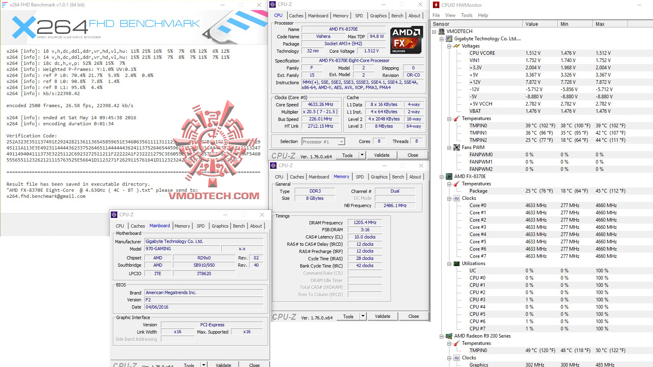Click the Utilizations icon in the sensor tree
The image size is (653, 367).
pos(457,263)
